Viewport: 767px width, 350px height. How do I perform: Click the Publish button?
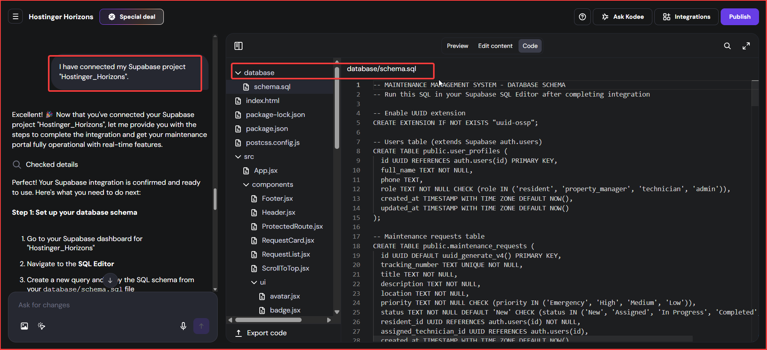(739, 17)
